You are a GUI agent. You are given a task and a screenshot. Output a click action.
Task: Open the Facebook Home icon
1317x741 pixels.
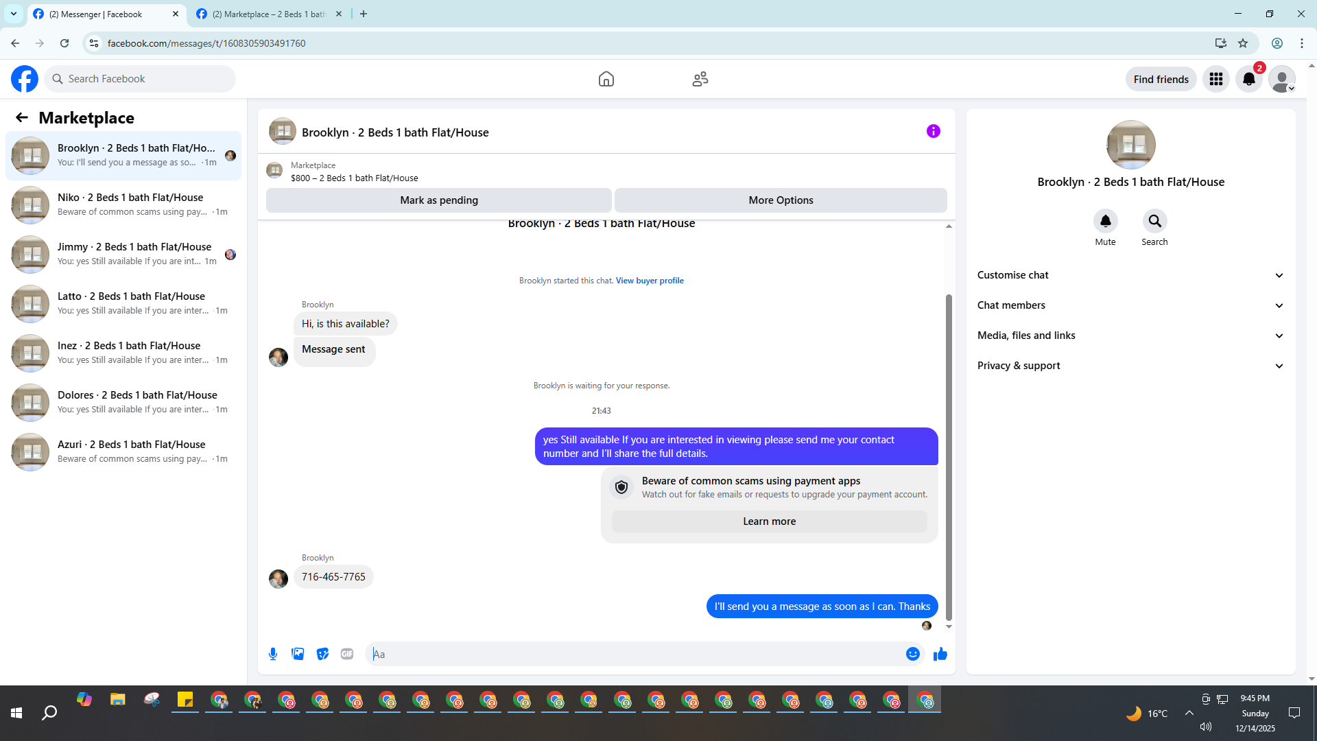(606, 79)
